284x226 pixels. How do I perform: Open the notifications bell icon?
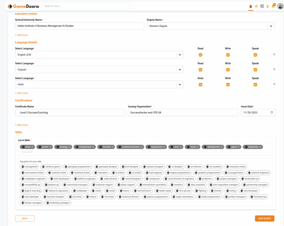[x=273, y=6]
